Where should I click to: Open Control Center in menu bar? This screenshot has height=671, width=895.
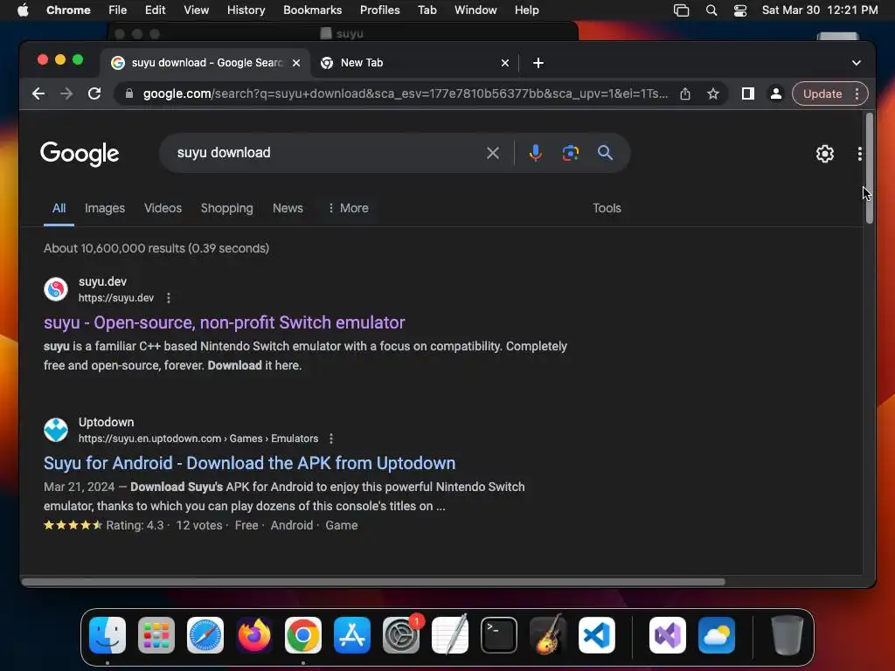[x=739, y=10]
